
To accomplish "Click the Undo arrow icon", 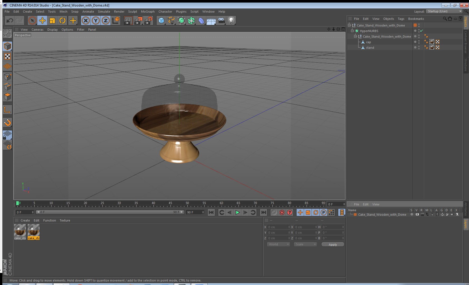I will pos(10,20).
